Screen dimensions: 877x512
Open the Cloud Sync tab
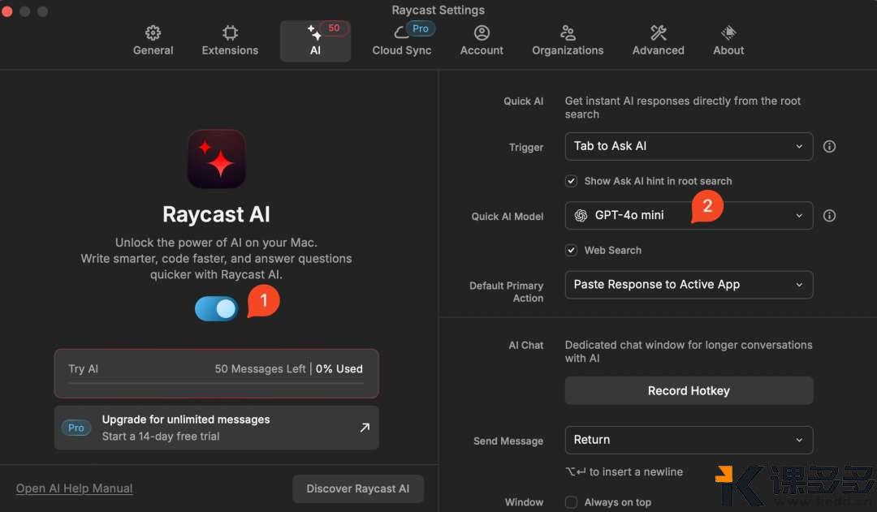coord(402,41)
